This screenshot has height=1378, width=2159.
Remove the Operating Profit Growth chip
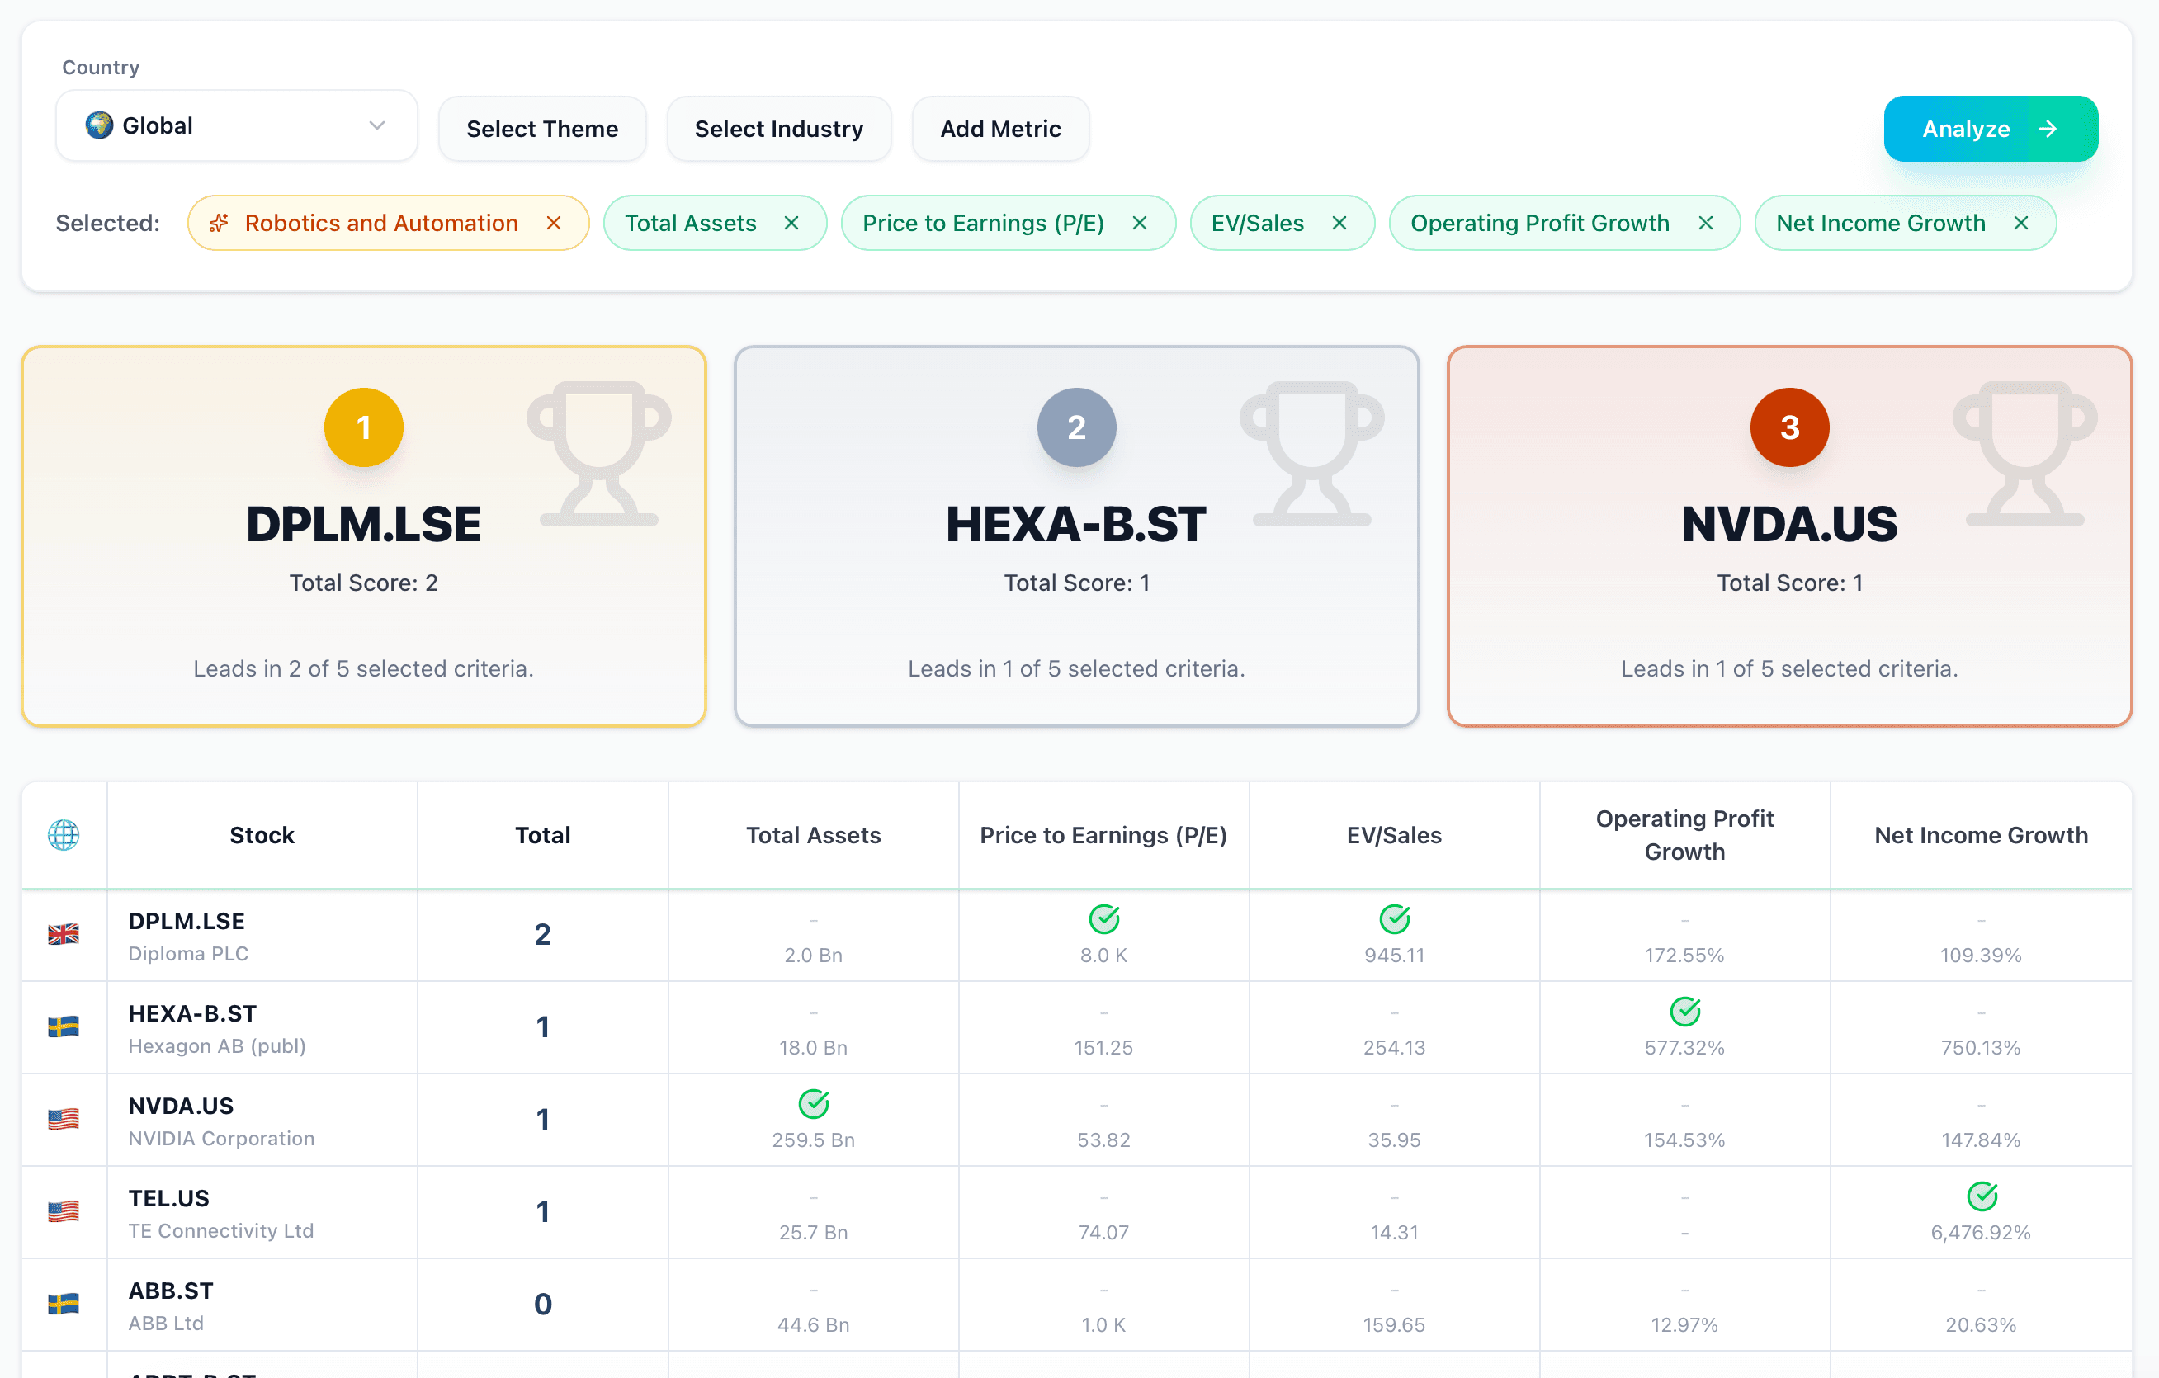pyautogui.click(x=1705, y=224)
